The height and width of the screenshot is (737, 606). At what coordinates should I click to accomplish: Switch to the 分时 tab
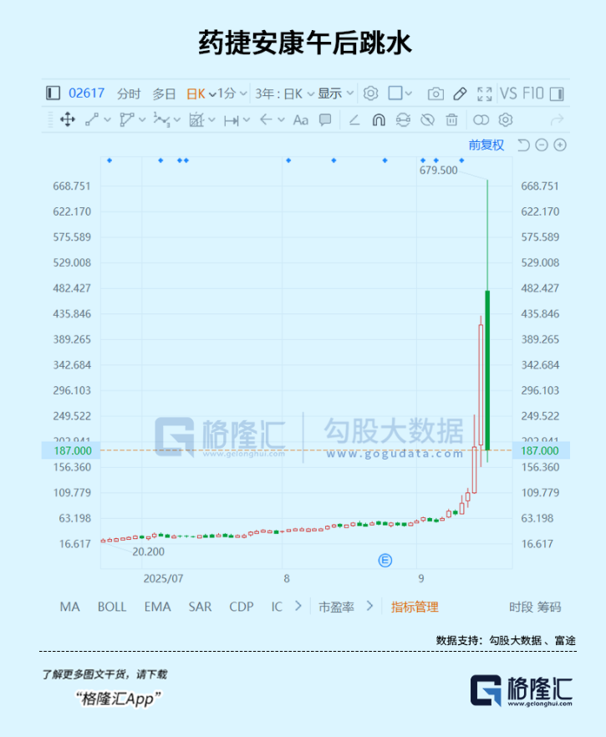129,94
